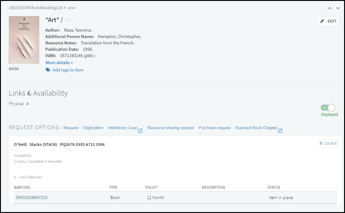
Task: Expand More details dropdown
Action: [x=59, y=63]
